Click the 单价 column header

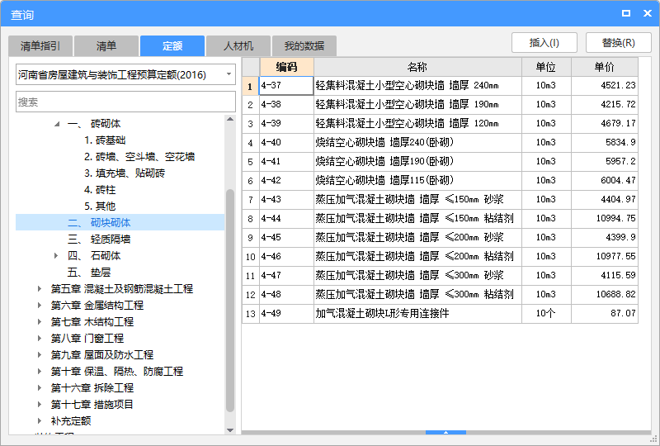coord(605,67)
